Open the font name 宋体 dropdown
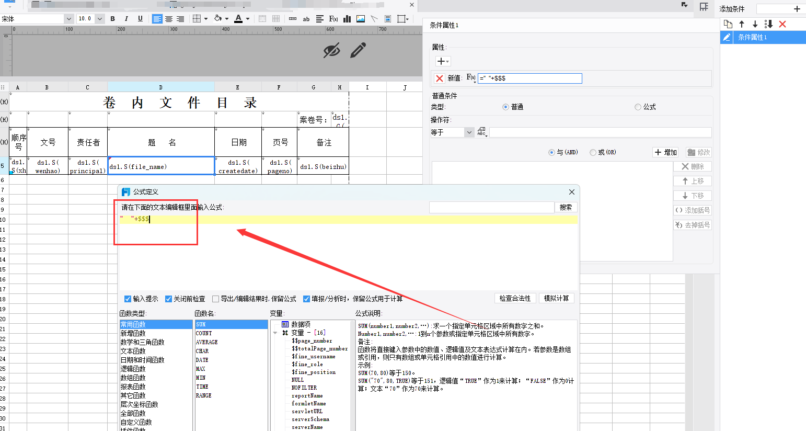 point(68,19)
